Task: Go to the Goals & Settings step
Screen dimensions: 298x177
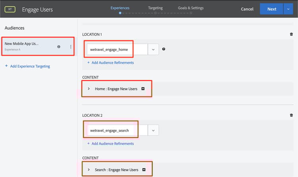Action: [x=191, y=8]
